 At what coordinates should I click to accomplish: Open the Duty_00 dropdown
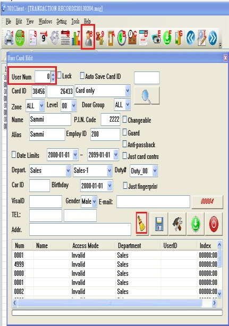point(155,171)
